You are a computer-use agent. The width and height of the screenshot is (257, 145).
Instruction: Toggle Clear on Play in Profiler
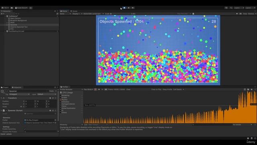tap(156, 89)
